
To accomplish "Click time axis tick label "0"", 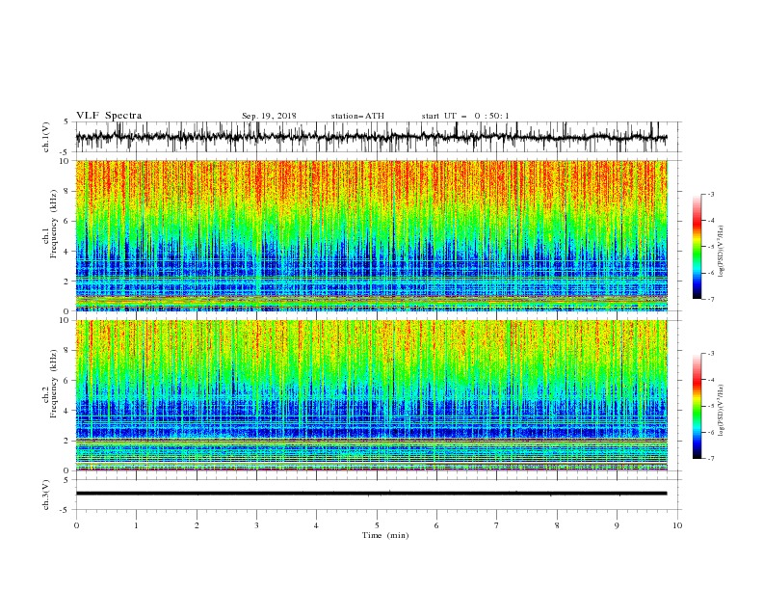I will coord(76,525).
